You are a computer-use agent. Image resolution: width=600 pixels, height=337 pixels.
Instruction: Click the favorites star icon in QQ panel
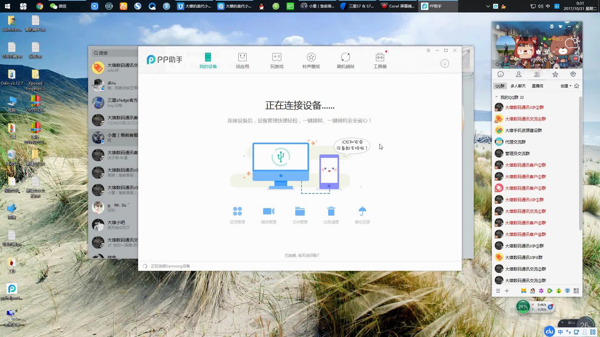pos(555,74)
